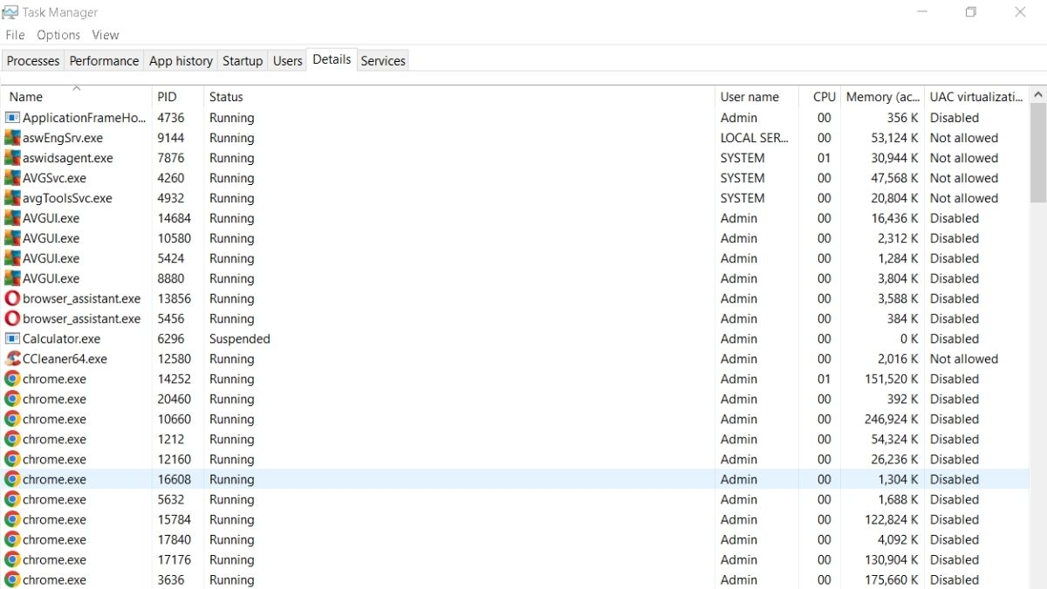
Task: Click the avgToolsSvc.exe process icon
Action: tap(10, 198)
